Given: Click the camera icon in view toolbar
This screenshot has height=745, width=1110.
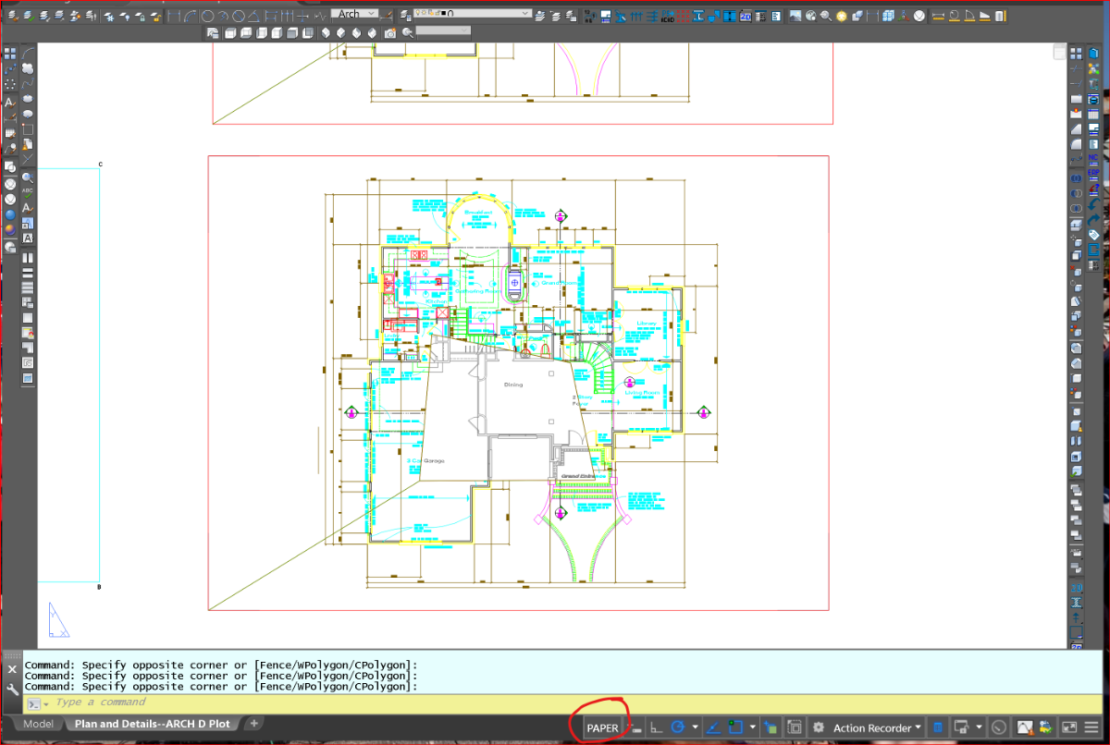Looking at the screenshot, I should coord(389,33).
